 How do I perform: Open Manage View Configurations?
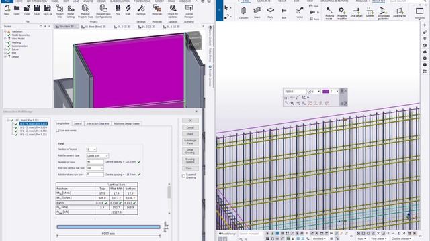(103, 11)
